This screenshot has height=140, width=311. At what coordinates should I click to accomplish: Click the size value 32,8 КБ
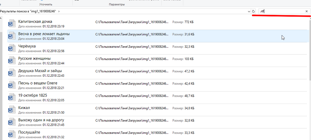(189, 121)
